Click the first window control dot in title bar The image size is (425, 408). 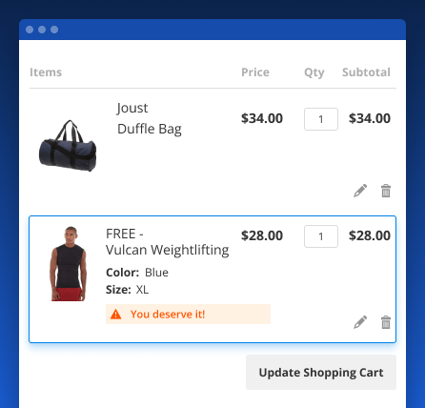30,30
